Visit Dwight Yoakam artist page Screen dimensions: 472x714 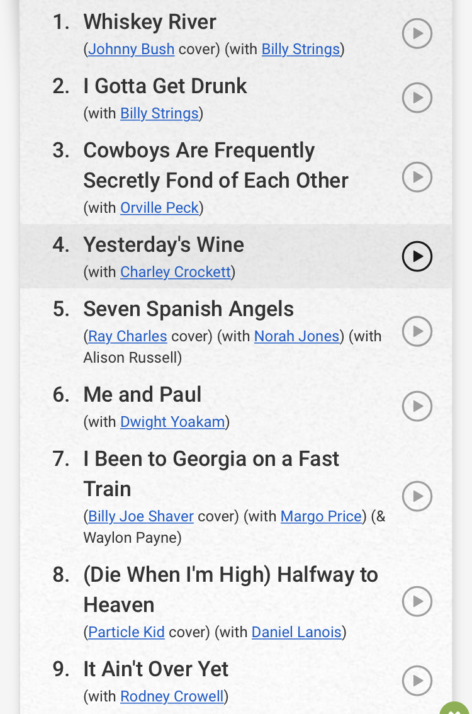[172, 422]
